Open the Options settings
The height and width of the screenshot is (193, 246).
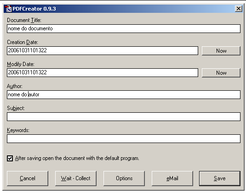pyautogui.click(x=124, y=178)
